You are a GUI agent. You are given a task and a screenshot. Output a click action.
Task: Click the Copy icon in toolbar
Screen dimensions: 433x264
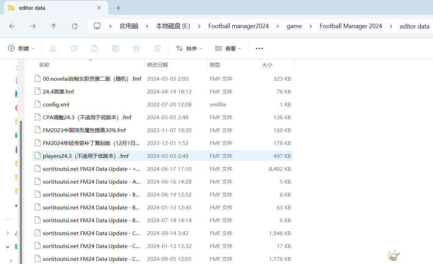(74, 48)
